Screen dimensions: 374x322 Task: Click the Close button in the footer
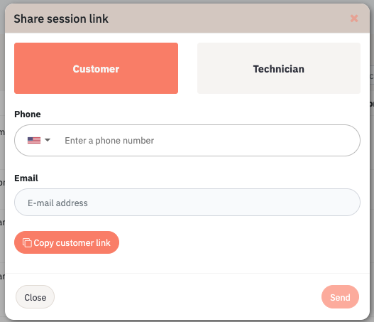pos(35,297)
